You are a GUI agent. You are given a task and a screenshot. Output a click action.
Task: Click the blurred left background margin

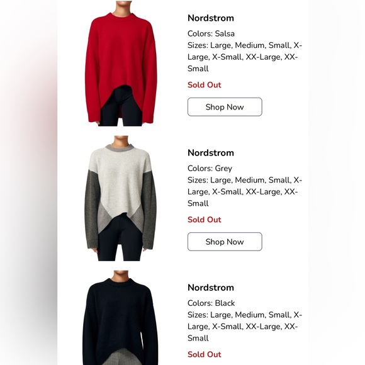pos(28,182)
